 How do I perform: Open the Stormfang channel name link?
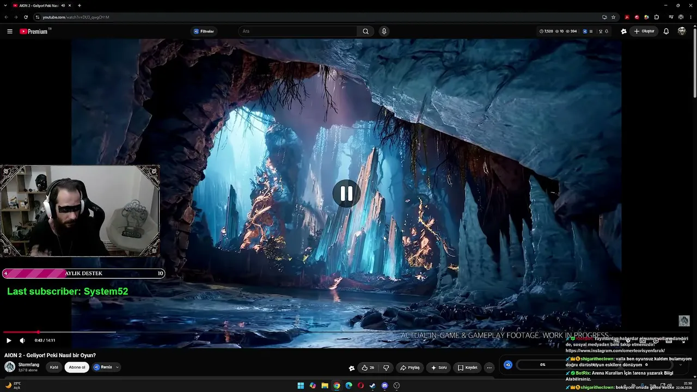pos(29,365)
